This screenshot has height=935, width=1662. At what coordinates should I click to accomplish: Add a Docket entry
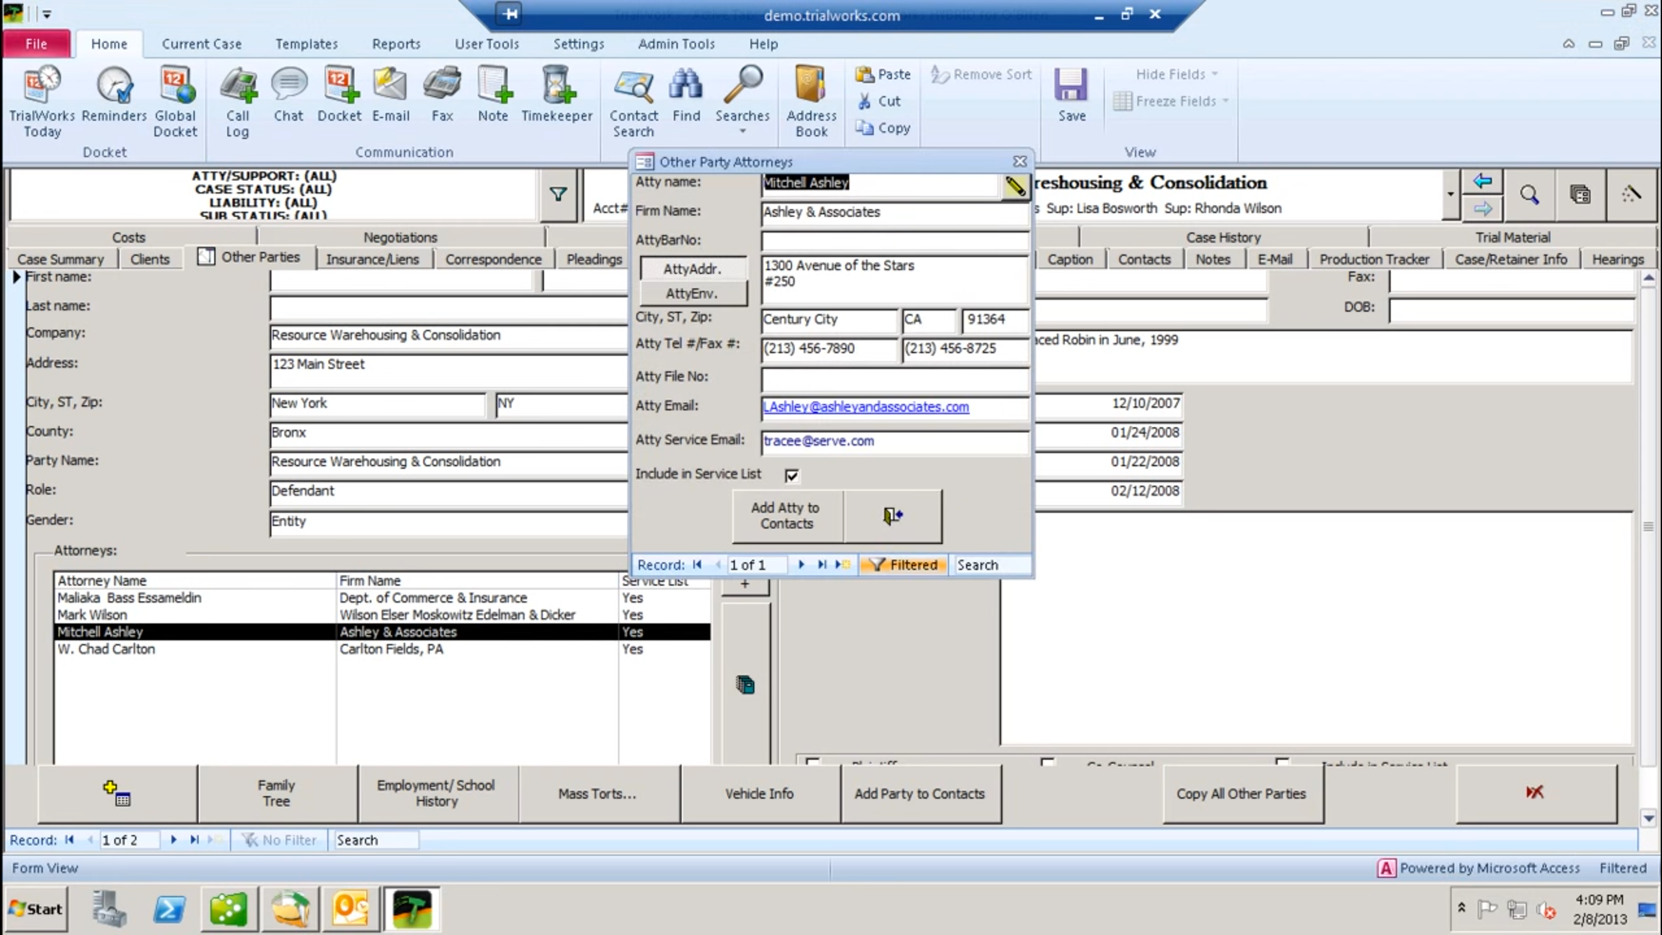tap(340, 95)
